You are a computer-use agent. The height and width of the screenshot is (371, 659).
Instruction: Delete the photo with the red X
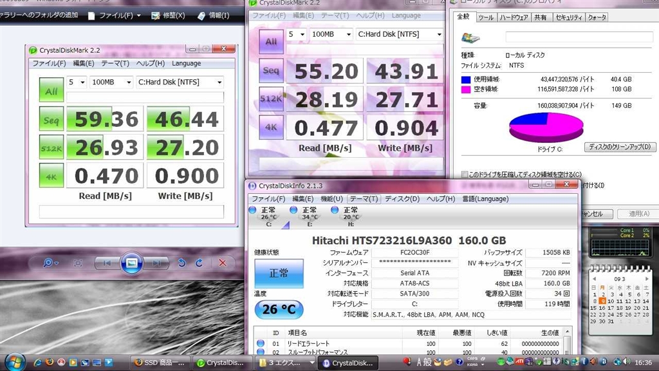click(x=222, y=263)
